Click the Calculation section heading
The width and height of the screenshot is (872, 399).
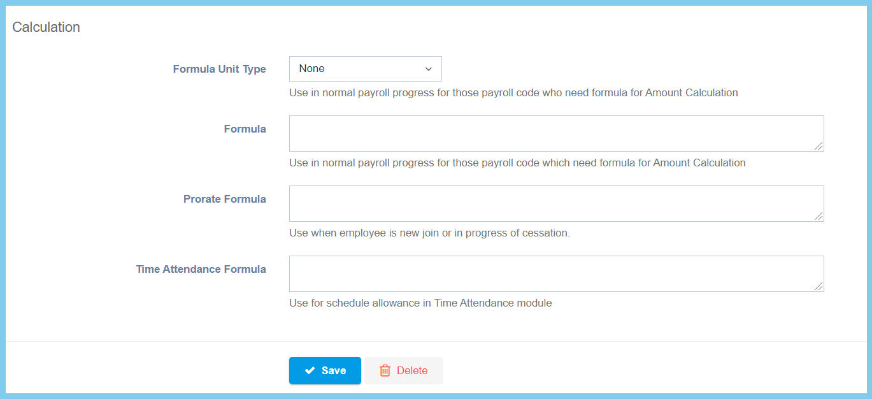tap(46, 27)
